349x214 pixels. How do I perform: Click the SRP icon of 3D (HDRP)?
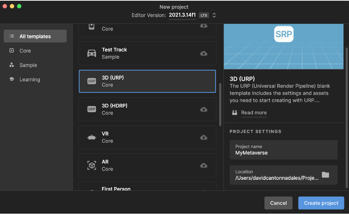92,109
